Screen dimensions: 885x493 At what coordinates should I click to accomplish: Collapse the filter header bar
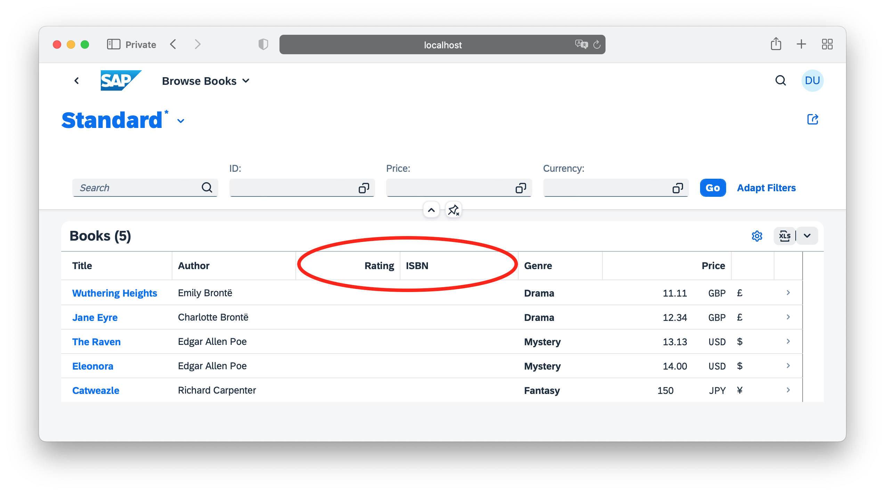[431, 210]
